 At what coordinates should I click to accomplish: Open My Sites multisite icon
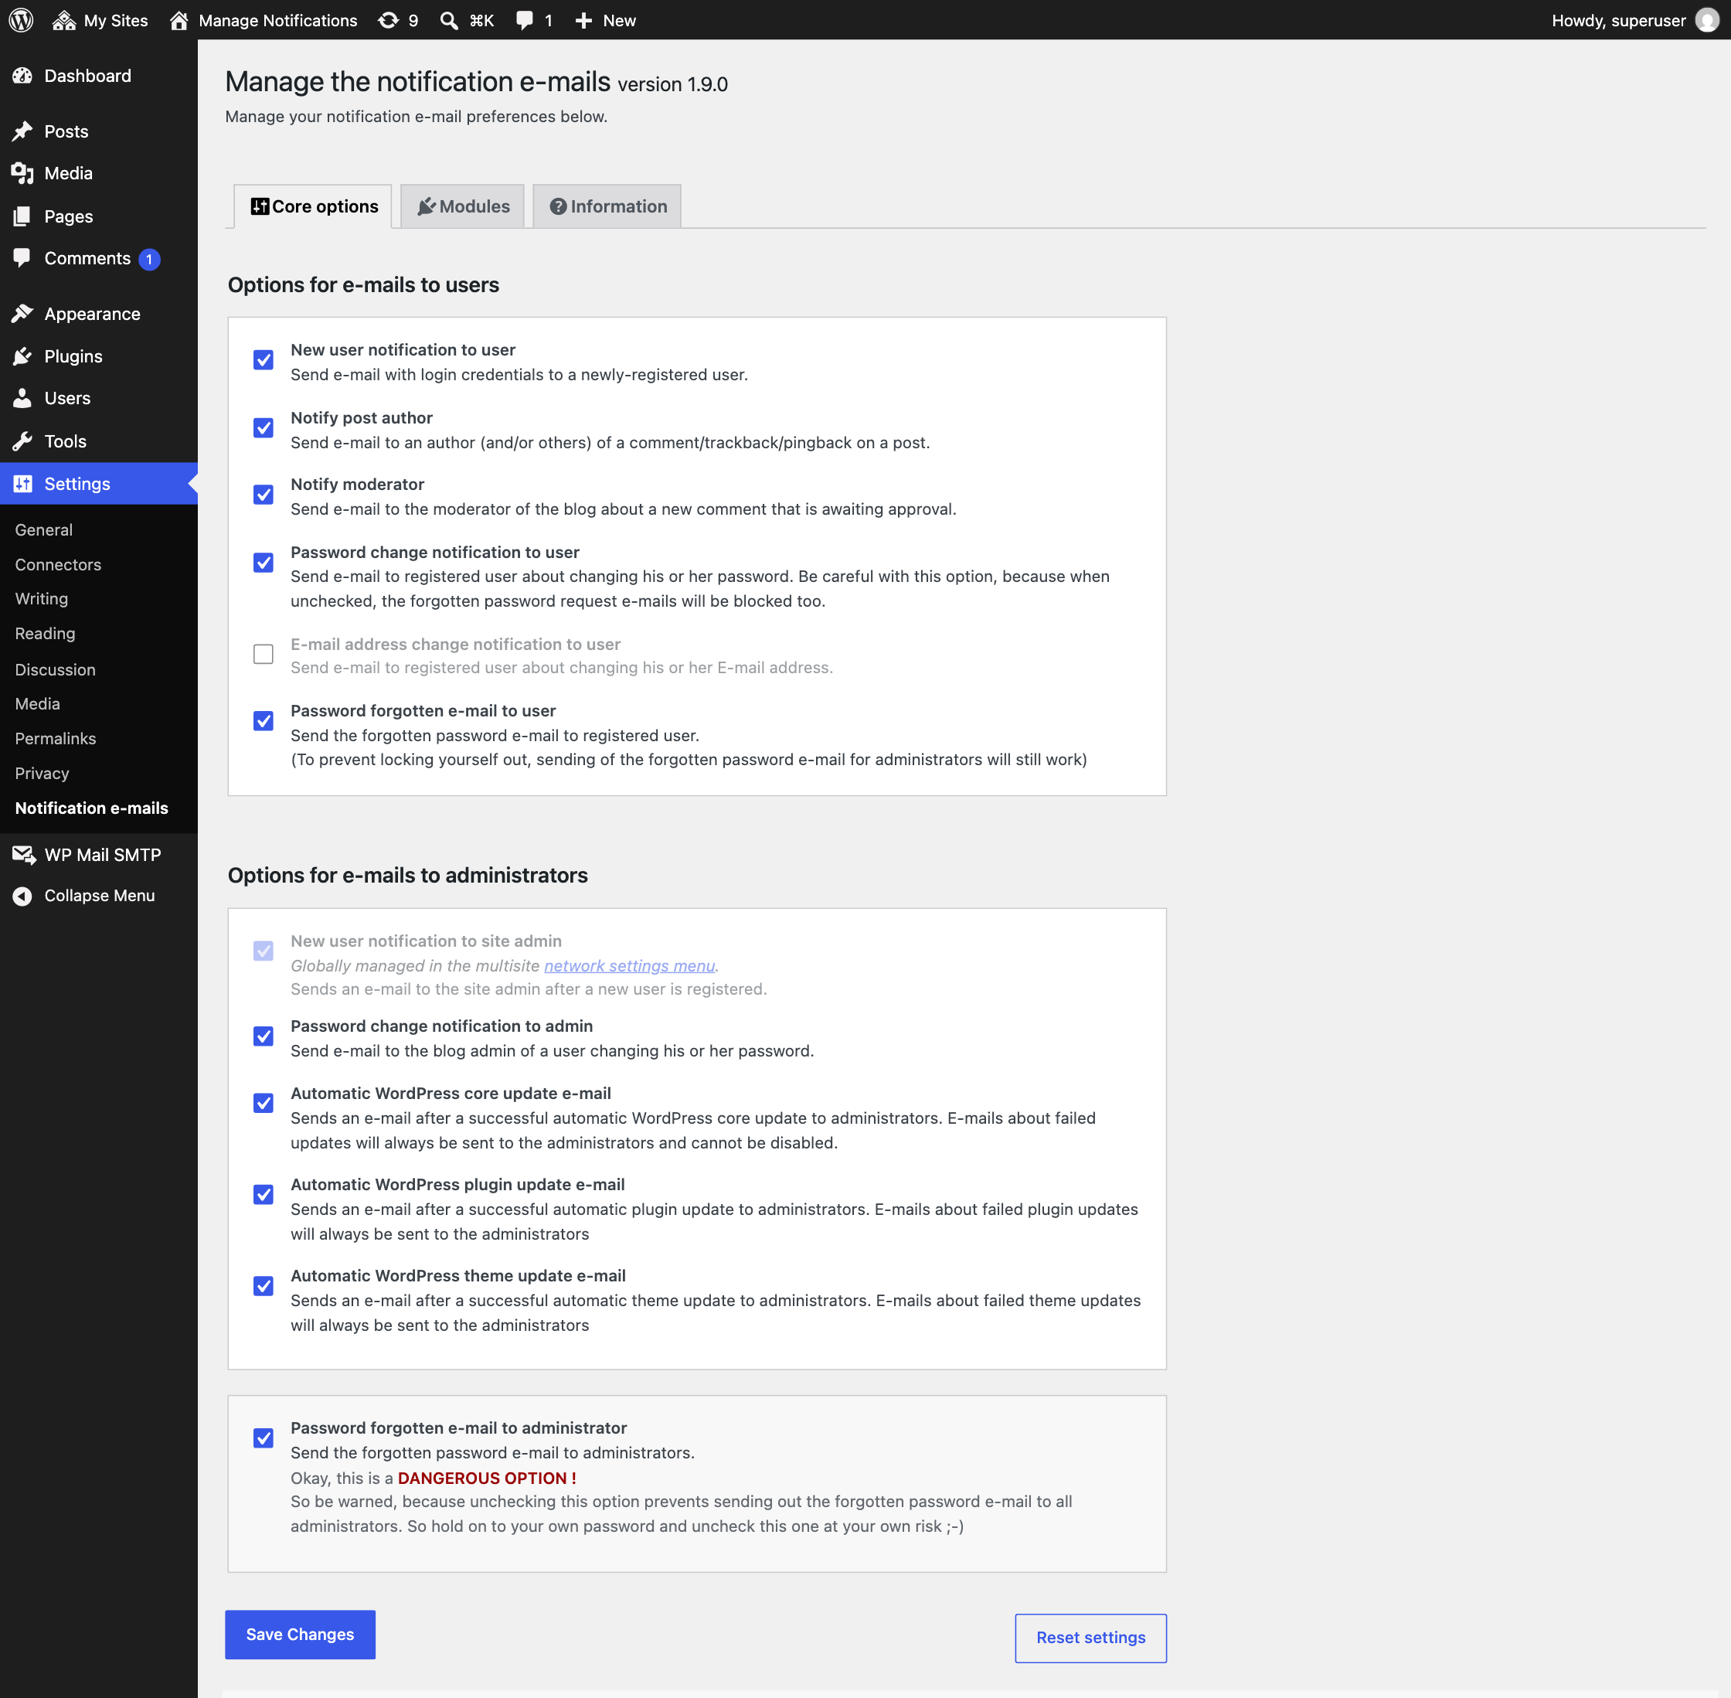tap(64, 19)
